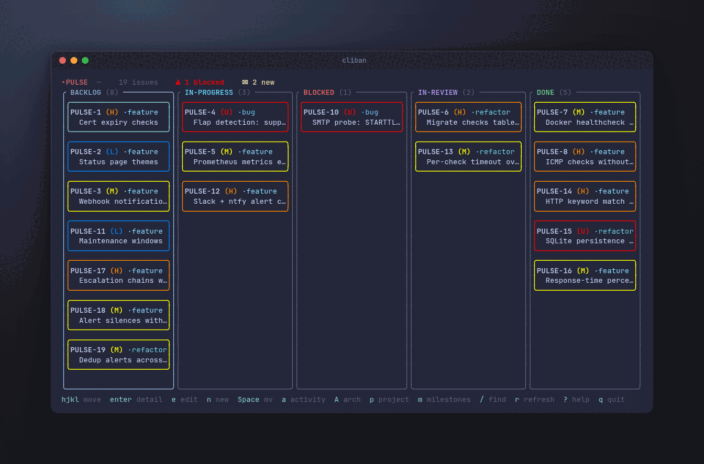The image size is (704, 464).
Task: Click the 'p project' shortcut hint
Action: coord(389,400)
